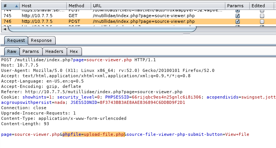Open the Raw view tab
Image resolution: width=276 pixels, height=148 pixels.
12,51
